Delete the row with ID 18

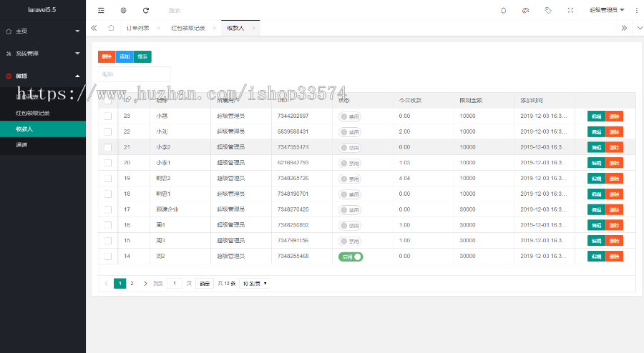(x=615, y=194)
